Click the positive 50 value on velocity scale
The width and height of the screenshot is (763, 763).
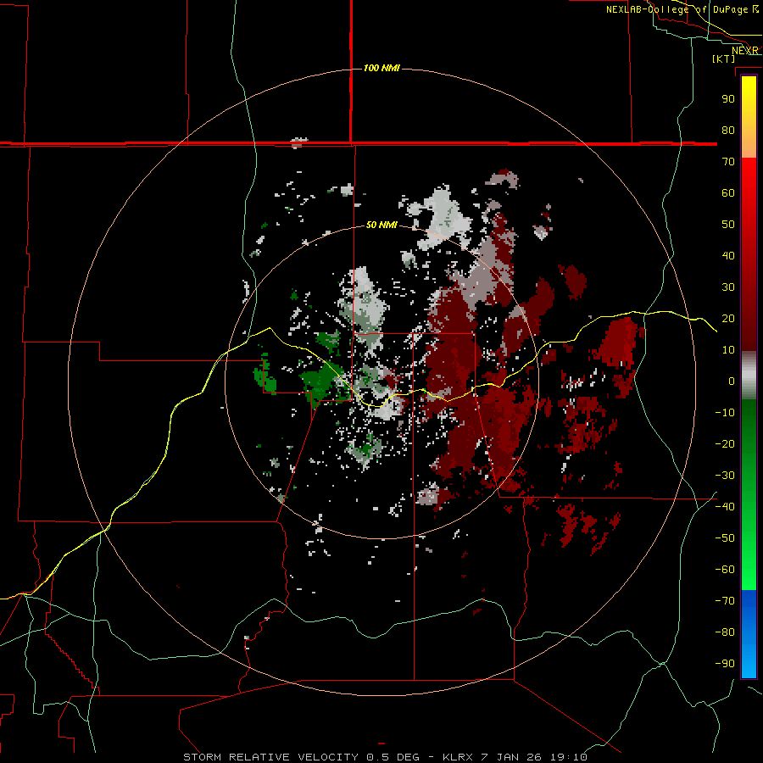(728, 225)
